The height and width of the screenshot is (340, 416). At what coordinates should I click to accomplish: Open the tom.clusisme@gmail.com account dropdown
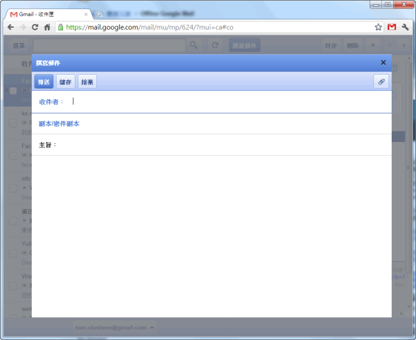tap(114, 328)
